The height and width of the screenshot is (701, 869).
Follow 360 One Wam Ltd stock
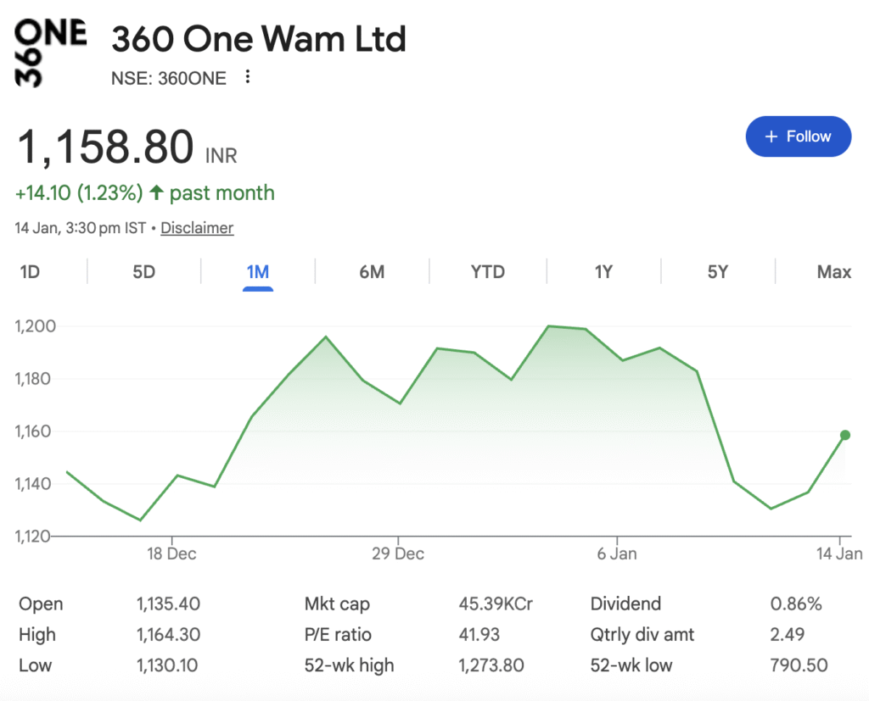click(798, 136)
